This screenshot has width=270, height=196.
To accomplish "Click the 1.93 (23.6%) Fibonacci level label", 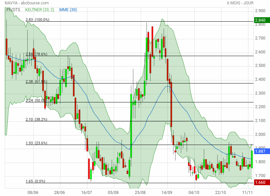I will (36, 143).
